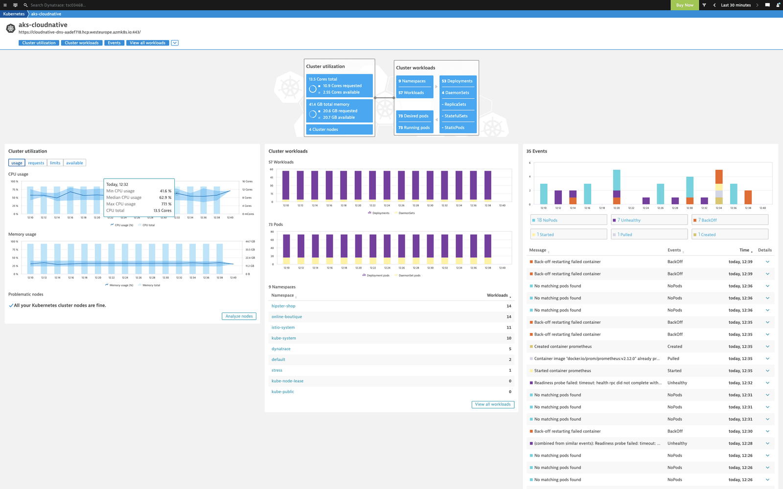
Task: Sort namespaces table by Workloads column arrow
Action: click(x=510, y=297)
